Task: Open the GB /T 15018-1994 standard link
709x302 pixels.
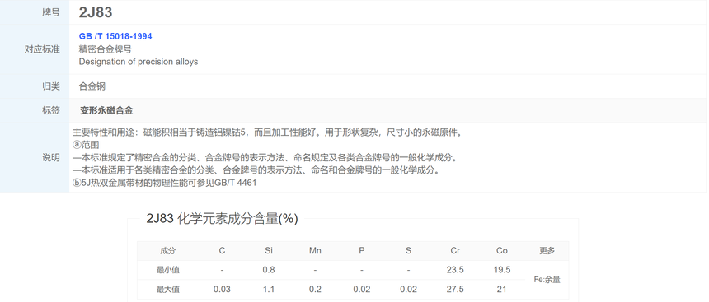Action: pyautogui.click(x=115, y=36)
